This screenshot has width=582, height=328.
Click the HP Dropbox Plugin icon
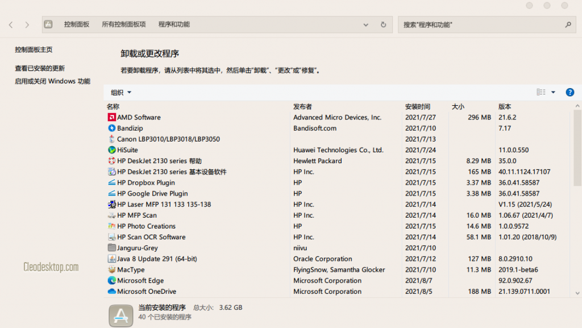tap(112, 182)
